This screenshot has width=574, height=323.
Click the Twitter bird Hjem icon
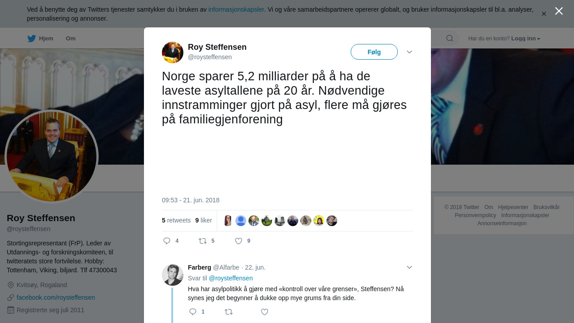click(x=31, y=39)
